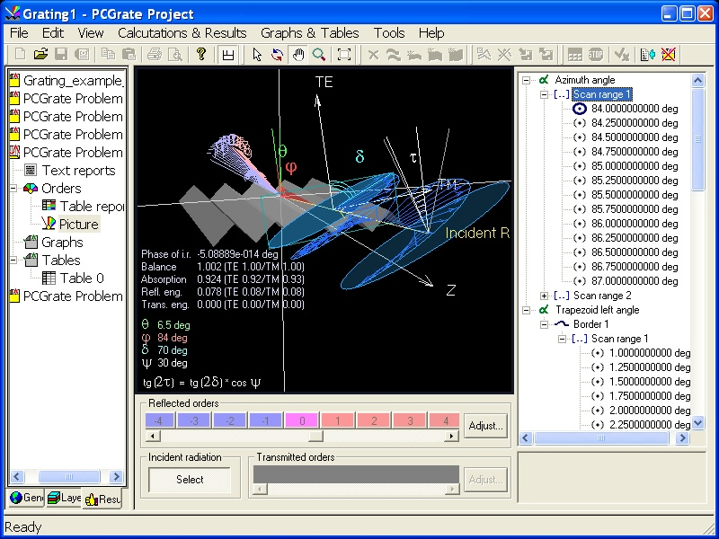
Task: Click the grey X delete toolbar icon
Action: pyautogui.click(x=373, y=55)
